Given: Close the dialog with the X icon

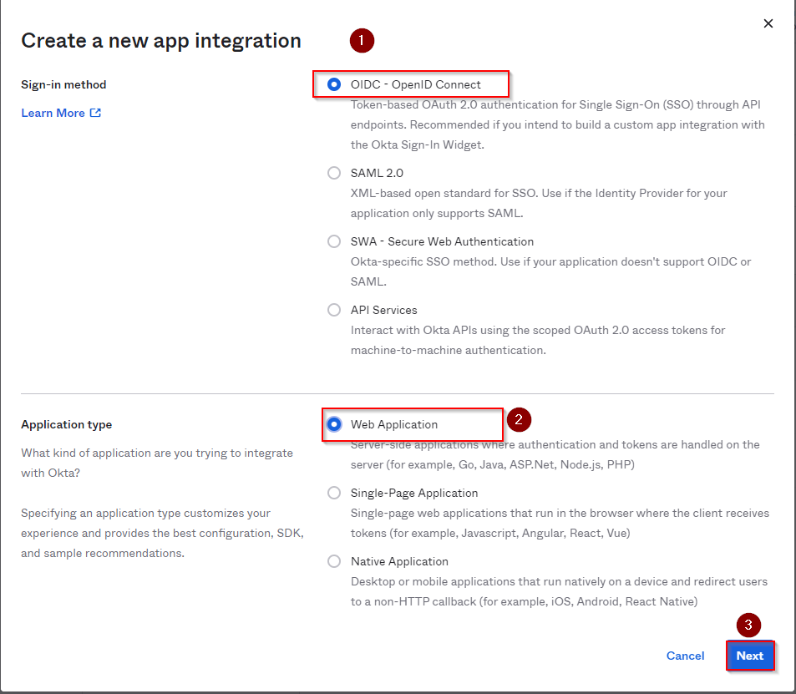Looking at the screenshot, I should pyautogui.click(x=768, y=23).
